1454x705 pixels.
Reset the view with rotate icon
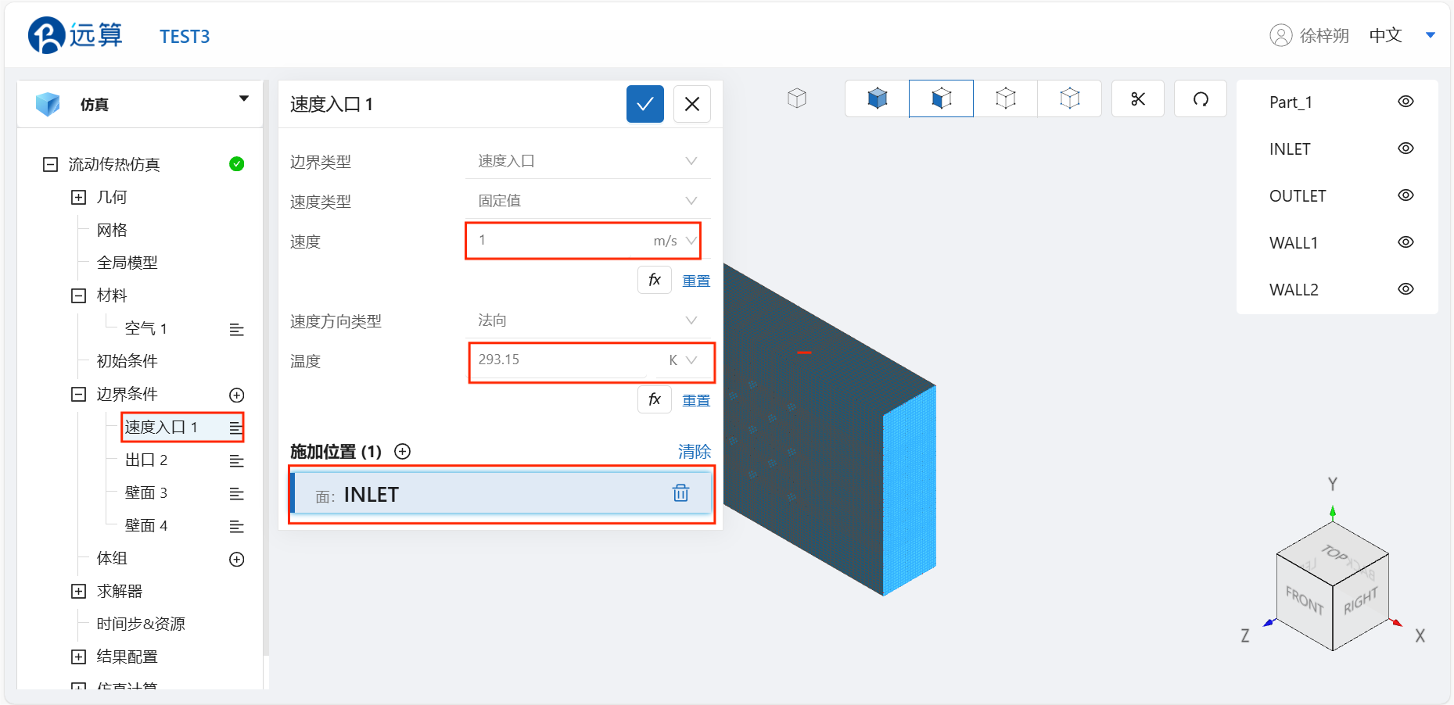pos(1201,98)
